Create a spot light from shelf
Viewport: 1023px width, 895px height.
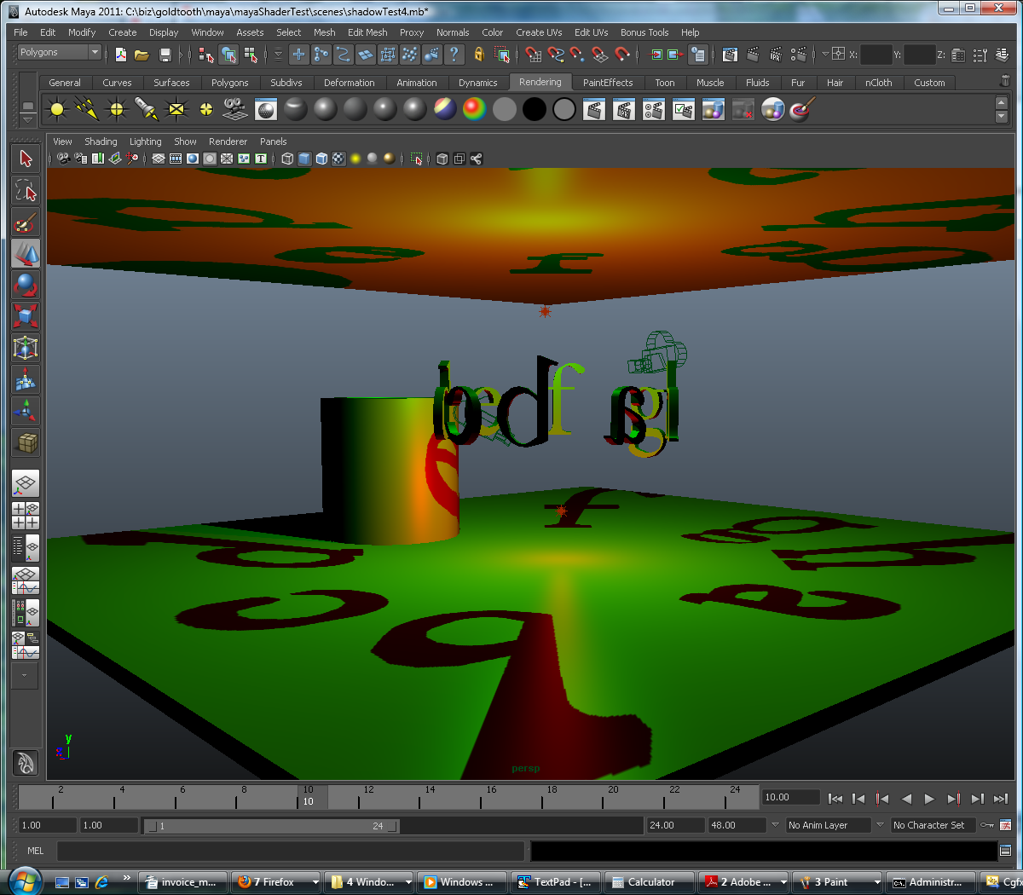coord(147,109)
